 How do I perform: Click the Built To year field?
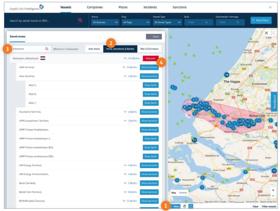pos(206,22)
